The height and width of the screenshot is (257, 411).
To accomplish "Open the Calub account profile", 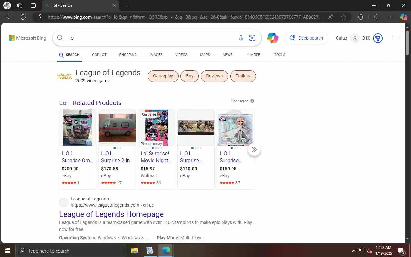I will coord(347,38).
